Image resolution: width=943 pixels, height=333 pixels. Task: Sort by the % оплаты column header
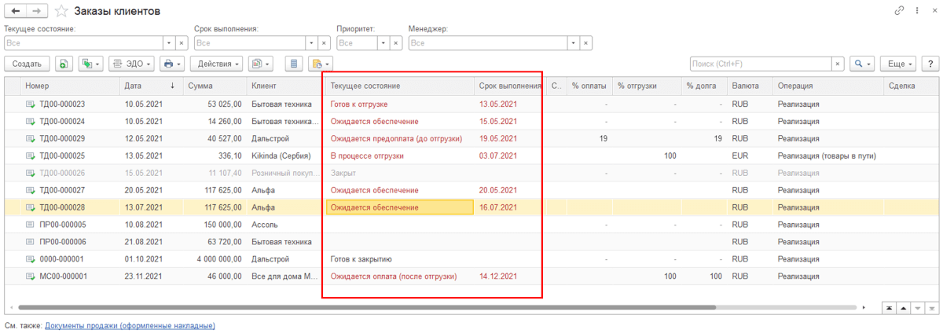point(589,86)
